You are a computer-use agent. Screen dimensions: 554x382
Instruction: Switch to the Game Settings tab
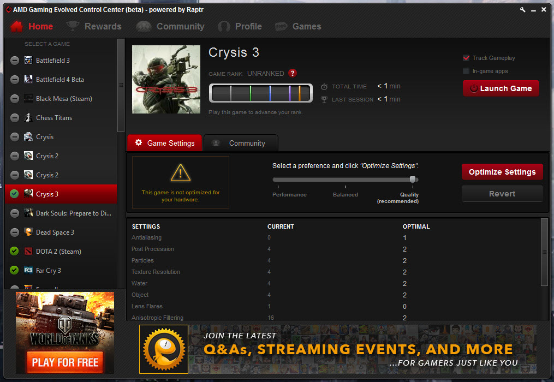coord(165,143)
